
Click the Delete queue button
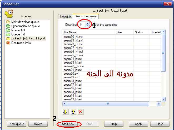[x=38, y=124]
